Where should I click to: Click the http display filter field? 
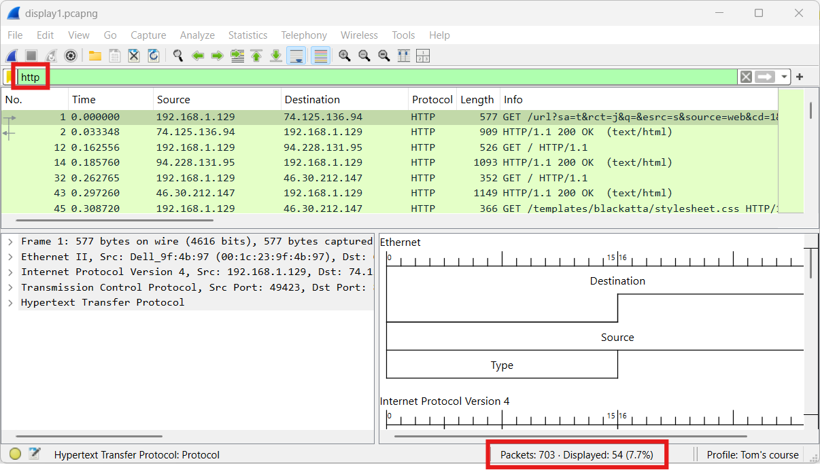pyautogui.click(x=377, y=77)
